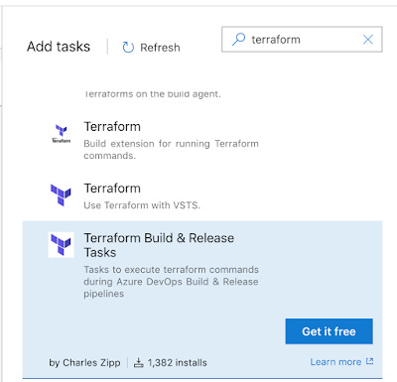Click the download installs icon
The width and height of the screenshot is (397, 382).
click(x=139, y=363)
